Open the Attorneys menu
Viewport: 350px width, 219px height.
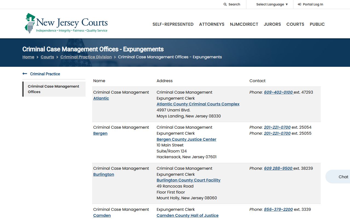[x=212, y=24]
